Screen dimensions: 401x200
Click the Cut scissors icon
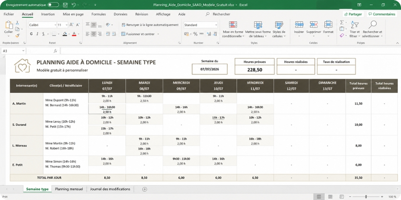17,23
